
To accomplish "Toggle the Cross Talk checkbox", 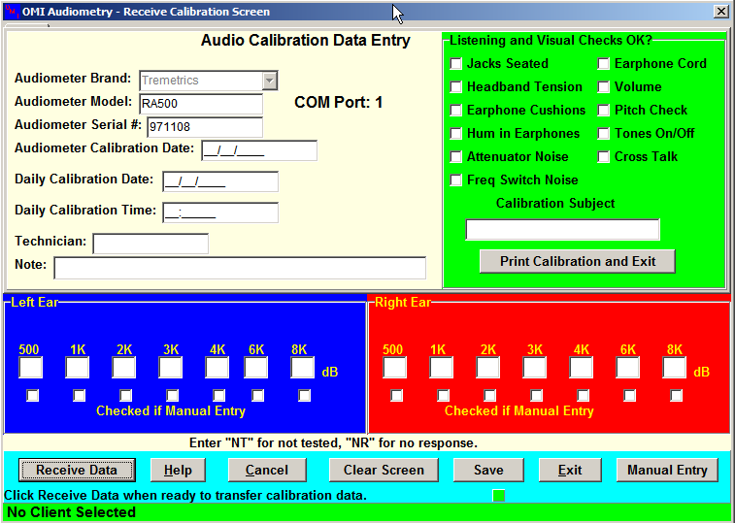I will pyautogui.click(x=604, y=157).
